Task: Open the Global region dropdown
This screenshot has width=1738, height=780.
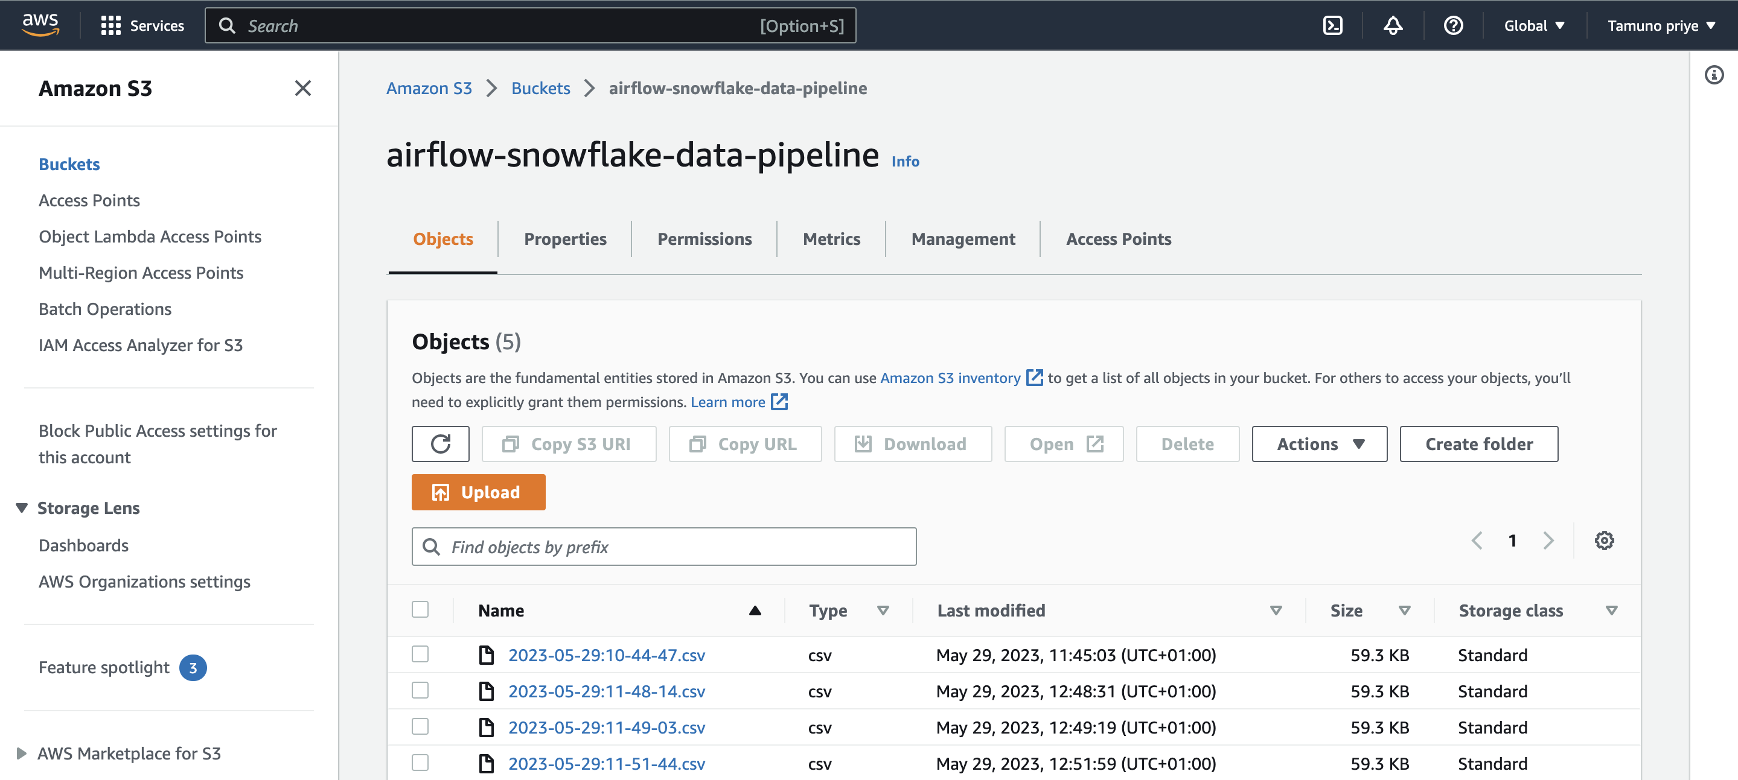Action: (1533, 25)
